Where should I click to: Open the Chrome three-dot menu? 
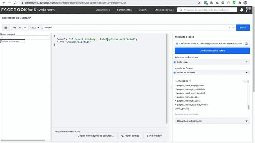pos(251,3)
